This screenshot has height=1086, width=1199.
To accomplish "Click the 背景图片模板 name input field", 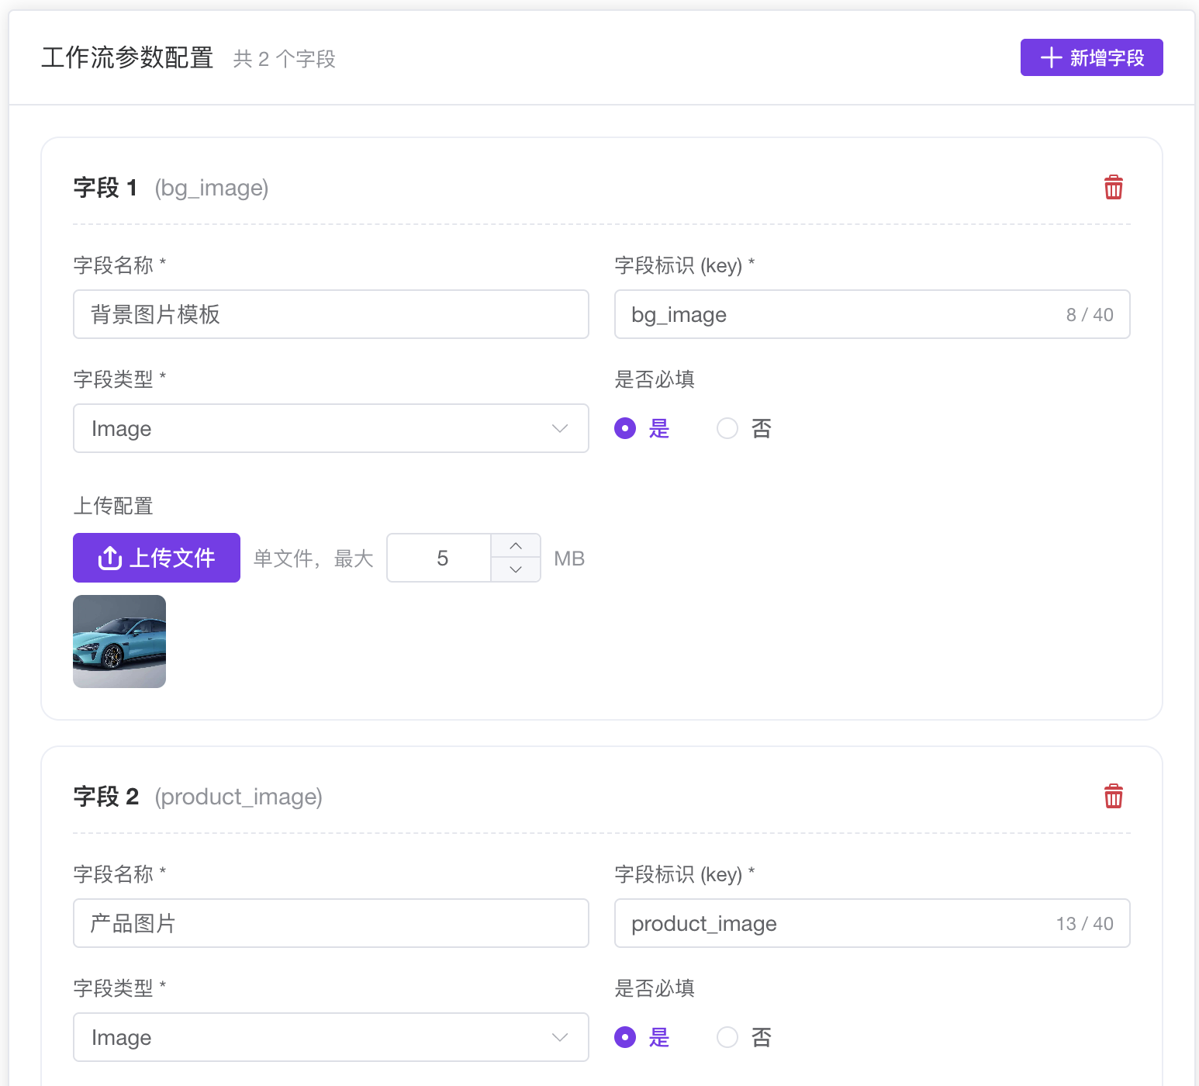I will (330, 314).
